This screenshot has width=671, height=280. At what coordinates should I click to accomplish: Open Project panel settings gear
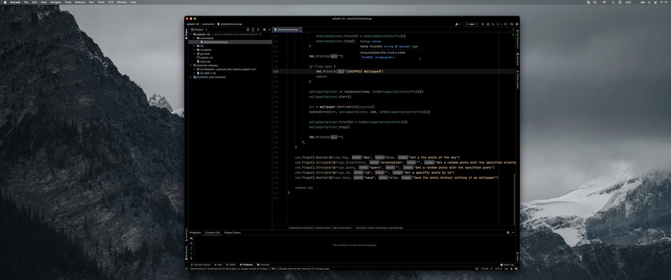pyautogui.click(x=264, y=30)
